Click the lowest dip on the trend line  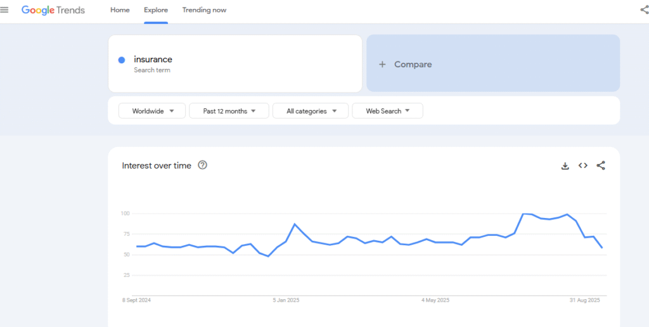tap(268, 256)
